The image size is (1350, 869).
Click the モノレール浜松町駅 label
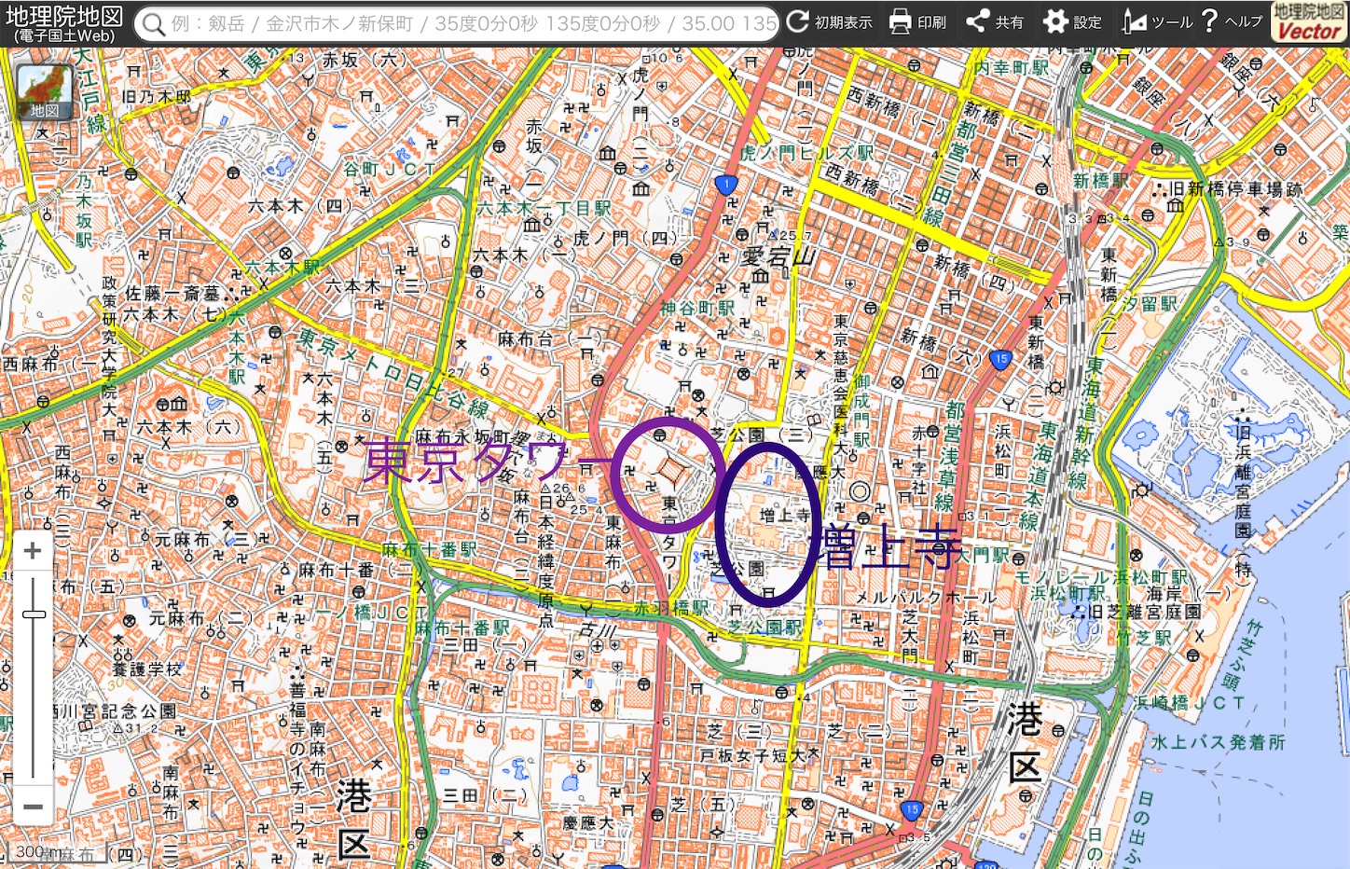1101,577
